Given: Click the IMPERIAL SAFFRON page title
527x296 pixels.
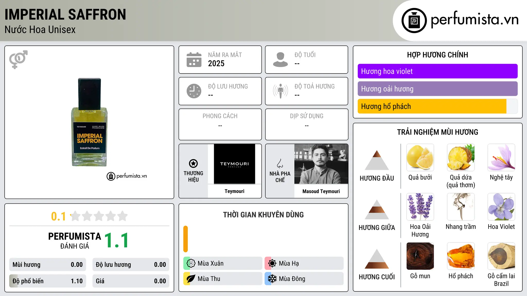Looking at the screenshot, I should 65,15.
